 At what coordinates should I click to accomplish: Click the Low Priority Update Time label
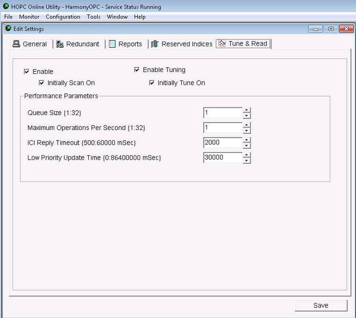coord(94,158)
